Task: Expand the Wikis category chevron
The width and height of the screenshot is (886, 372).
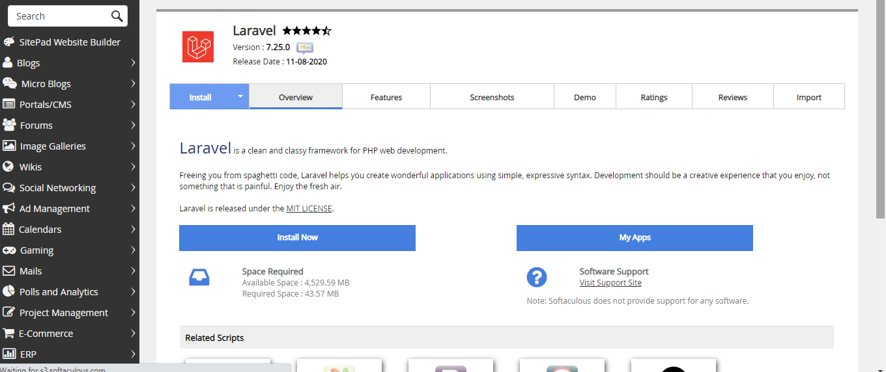Action: tap(133, 166)
